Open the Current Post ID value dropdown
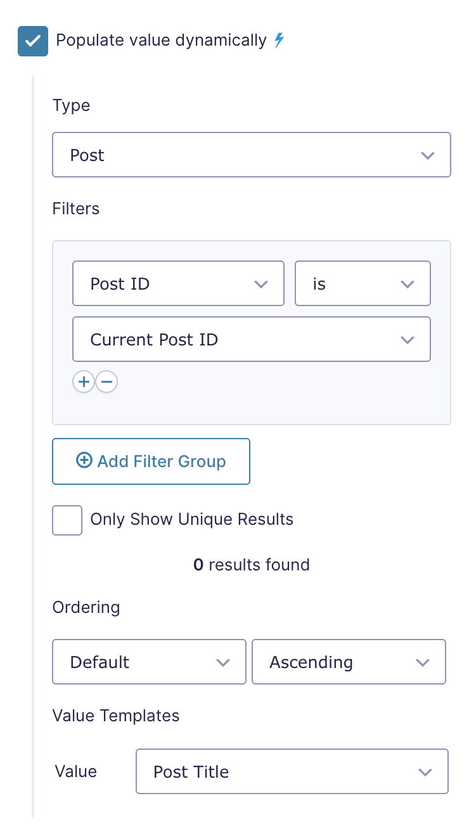469x836 pixels. click(x=252, y=339)
